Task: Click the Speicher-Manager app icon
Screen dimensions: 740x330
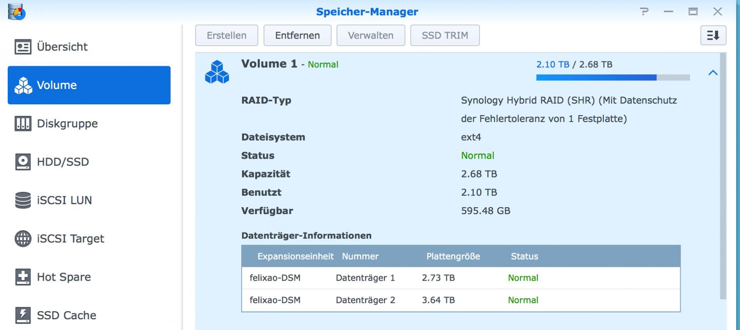Action: (17, 12)
